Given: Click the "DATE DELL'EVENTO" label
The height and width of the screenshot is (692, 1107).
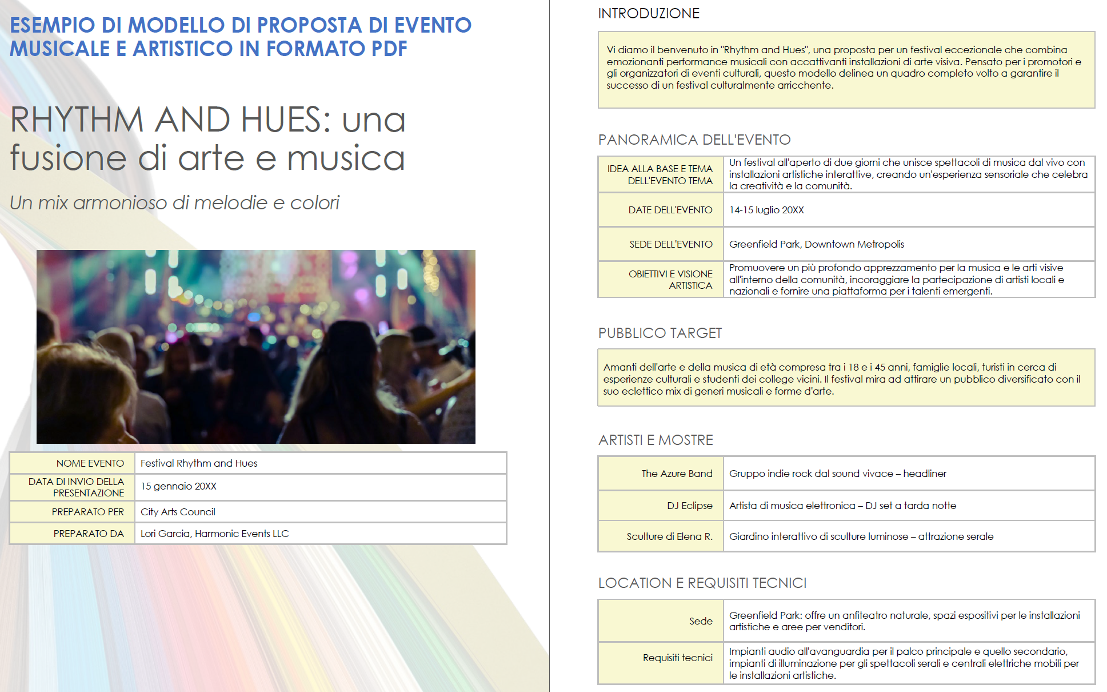Looking at the screenshot, I should (661, 210).
